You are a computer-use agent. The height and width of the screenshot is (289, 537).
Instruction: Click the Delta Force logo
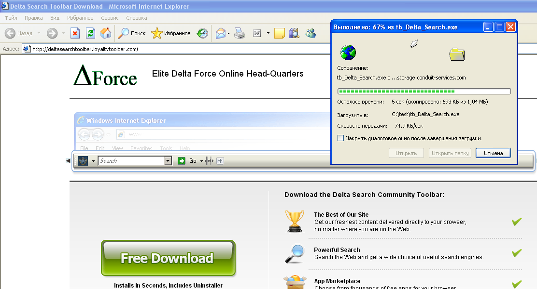tap(105, 76)
